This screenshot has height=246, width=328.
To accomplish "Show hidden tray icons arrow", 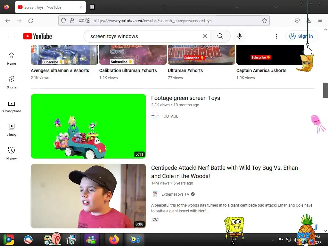I will click(x=273, y=240).
